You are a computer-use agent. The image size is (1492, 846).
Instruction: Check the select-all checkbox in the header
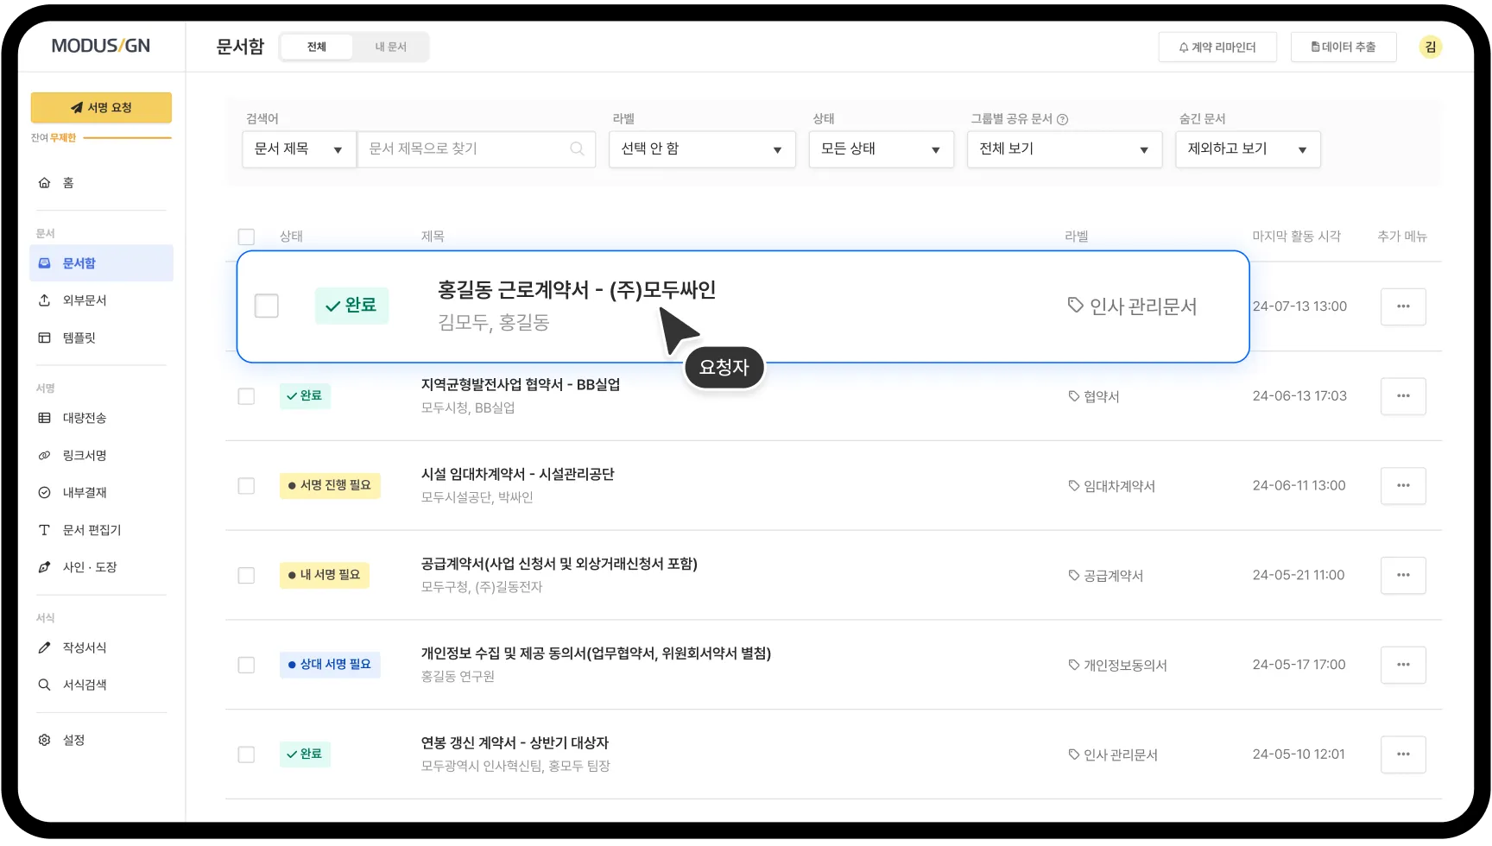coord(246,236)
